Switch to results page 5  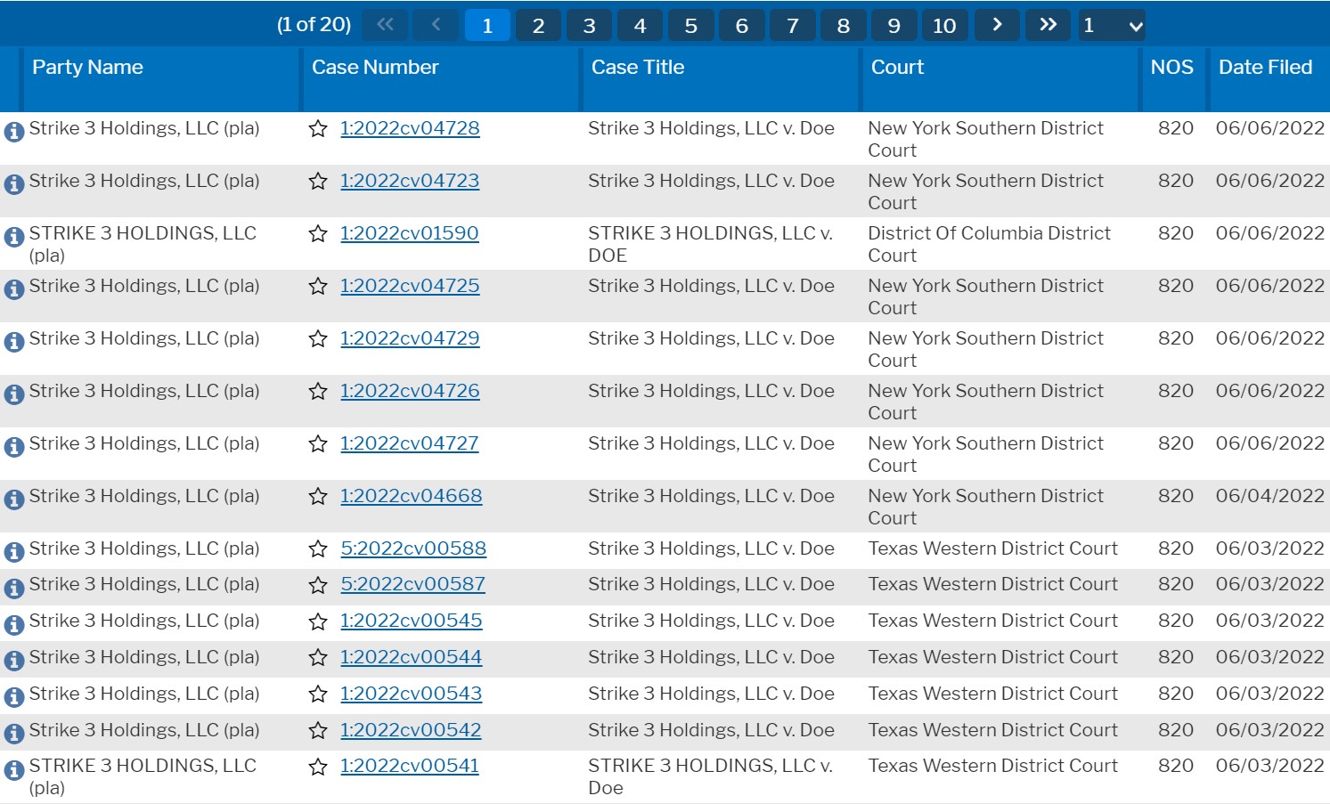(690, 25)
